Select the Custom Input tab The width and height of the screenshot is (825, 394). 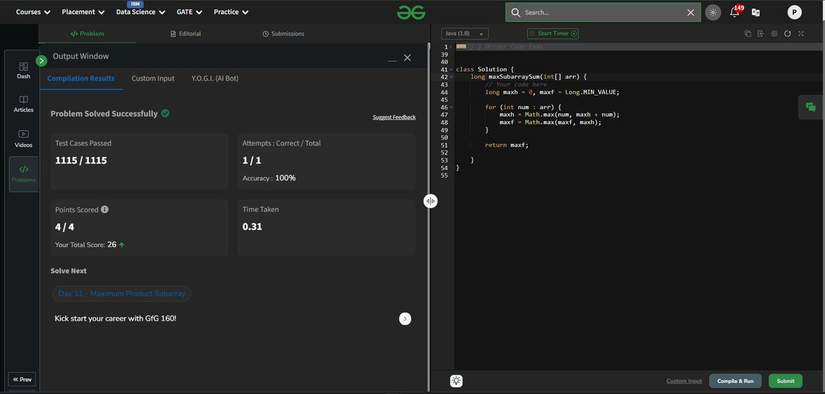[153, 78]
